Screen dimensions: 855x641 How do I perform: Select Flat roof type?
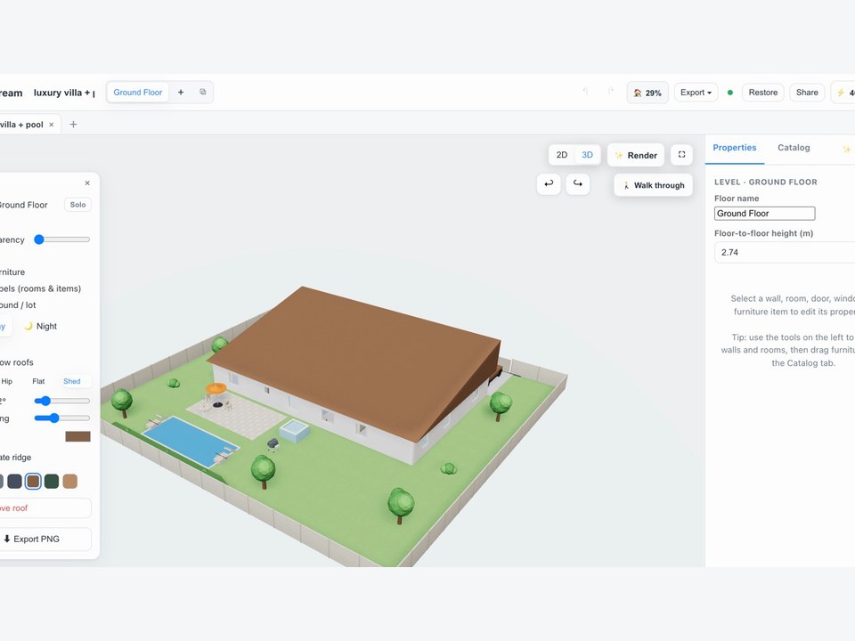(38, 381)
